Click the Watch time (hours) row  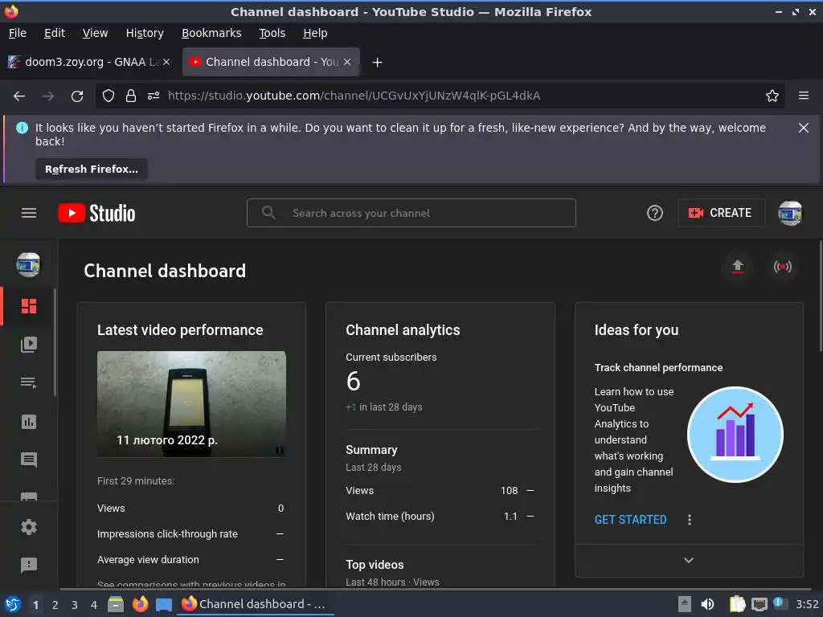coord(440,517)
